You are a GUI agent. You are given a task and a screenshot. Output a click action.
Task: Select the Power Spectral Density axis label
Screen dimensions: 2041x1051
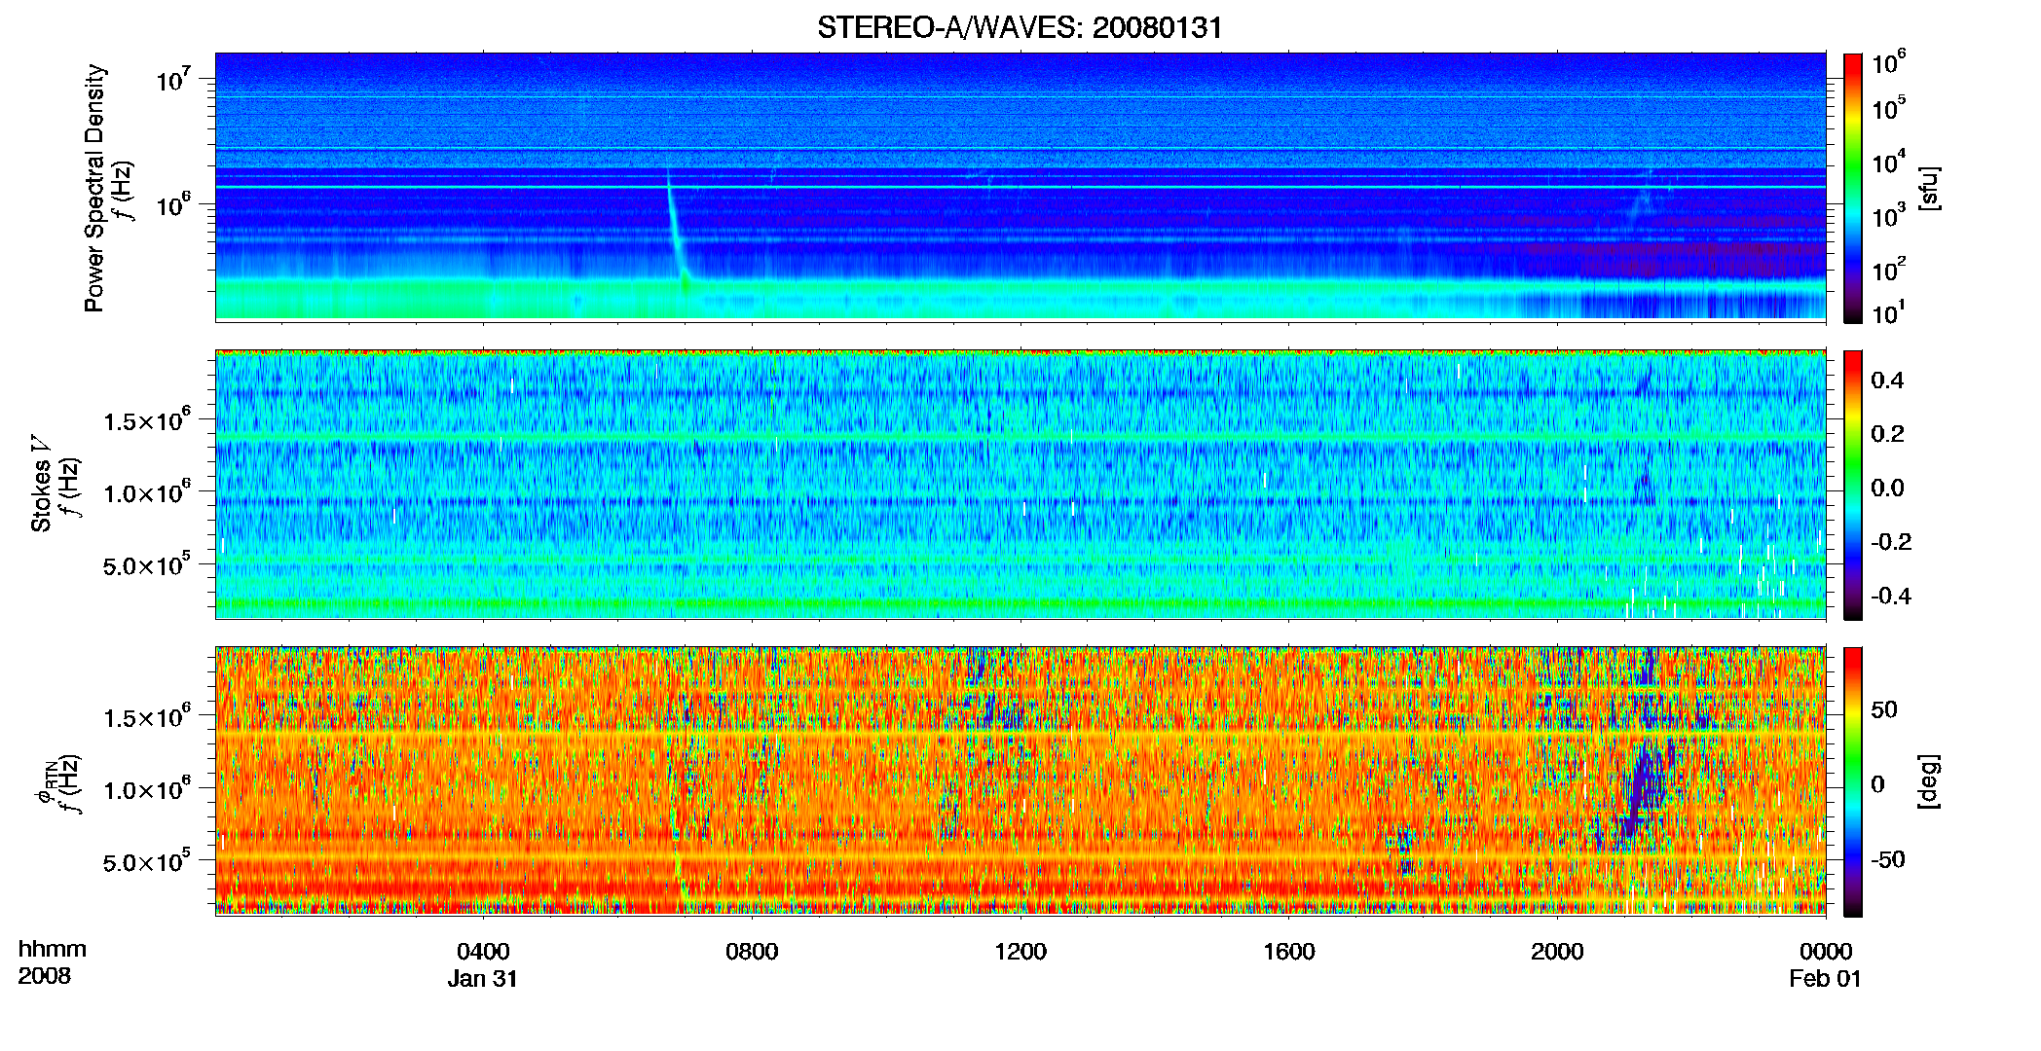click(x=94, y=188)
